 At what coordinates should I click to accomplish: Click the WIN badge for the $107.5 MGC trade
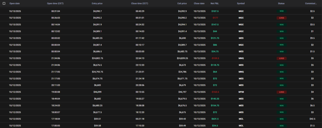281,11
